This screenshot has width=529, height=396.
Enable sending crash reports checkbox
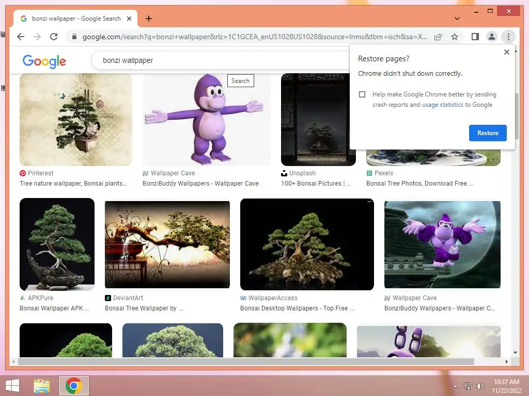click(x=362, y=94)
